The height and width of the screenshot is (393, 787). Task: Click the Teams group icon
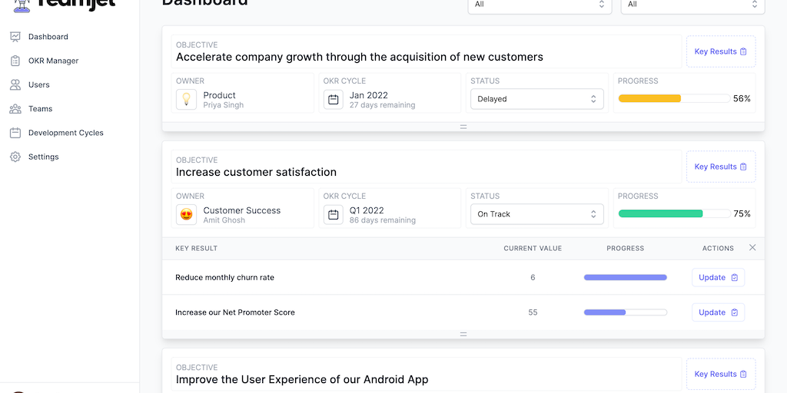pos(15,109)
